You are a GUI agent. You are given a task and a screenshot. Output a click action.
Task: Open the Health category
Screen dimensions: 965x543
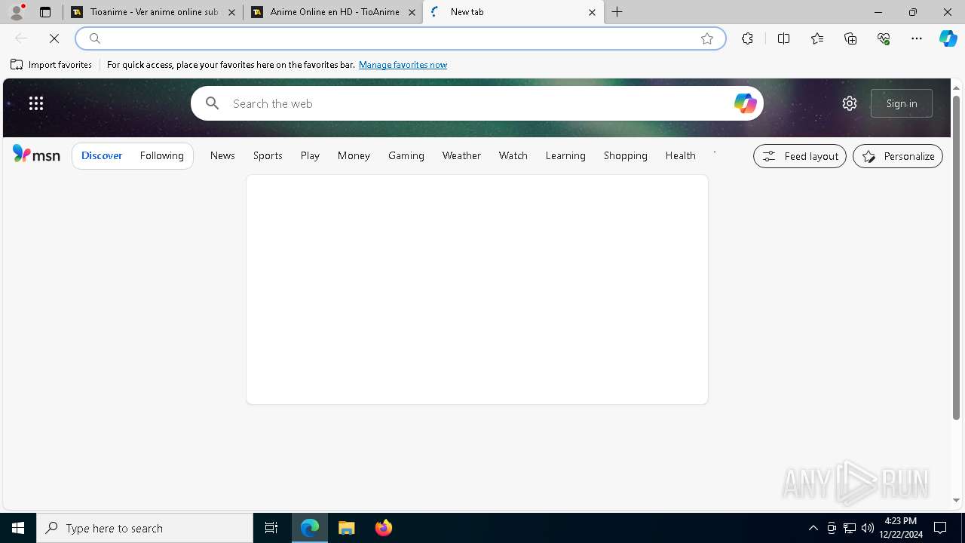pos(681,155)
